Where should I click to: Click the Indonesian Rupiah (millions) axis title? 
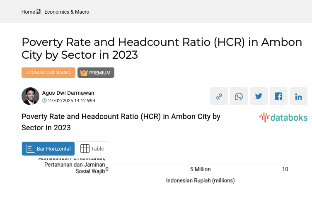click(x=201, y=181)
